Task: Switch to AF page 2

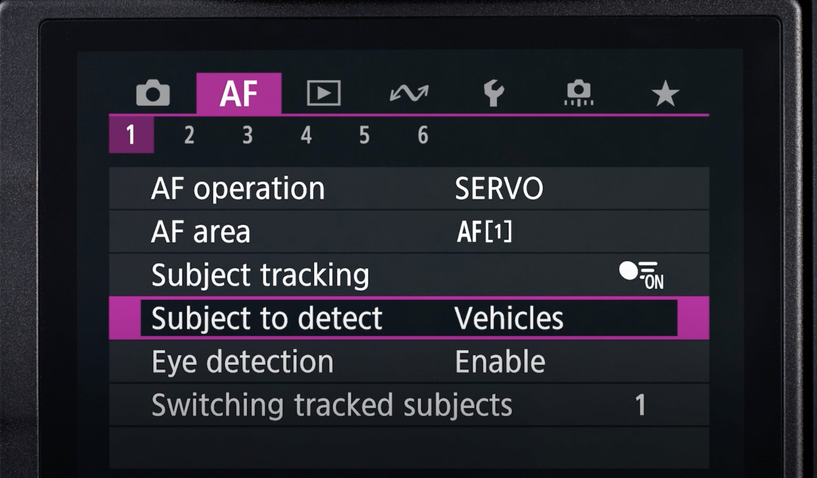Action: tap(189, 135)
